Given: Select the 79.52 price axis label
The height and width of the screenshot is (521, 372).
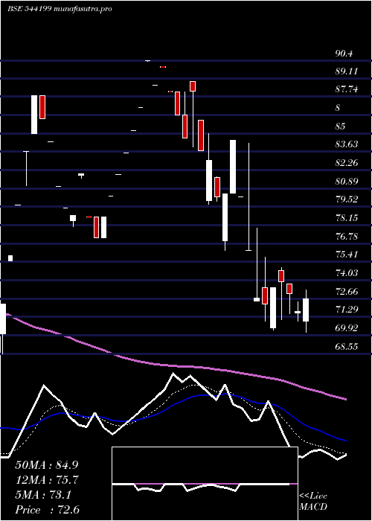Looking at the screenshot, I should coord(347,199).
